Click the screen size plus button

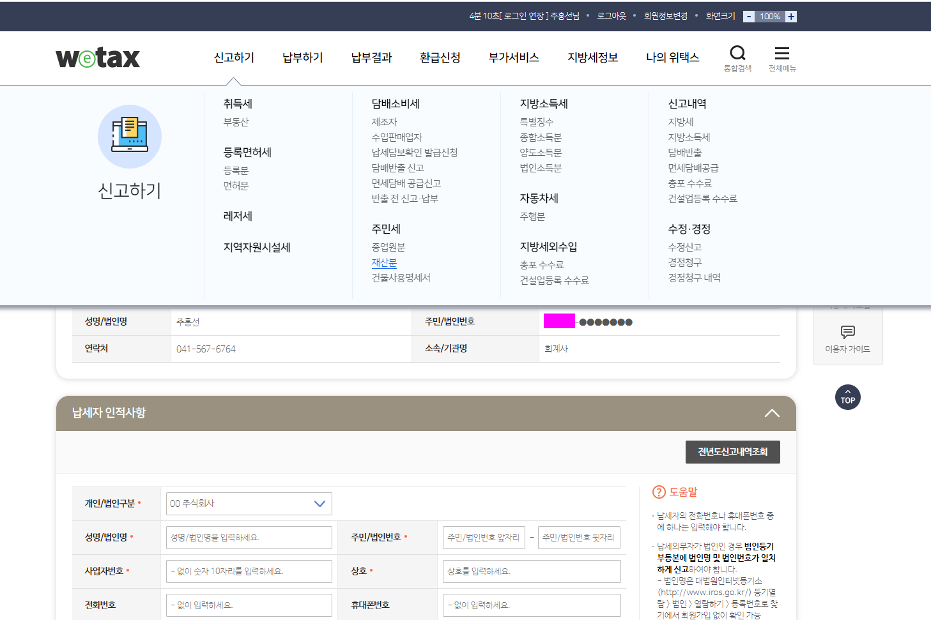pos(791,17)
